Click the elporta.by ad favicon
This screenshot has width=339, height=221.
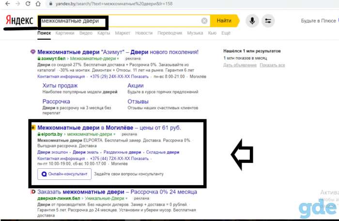(33, 127)
